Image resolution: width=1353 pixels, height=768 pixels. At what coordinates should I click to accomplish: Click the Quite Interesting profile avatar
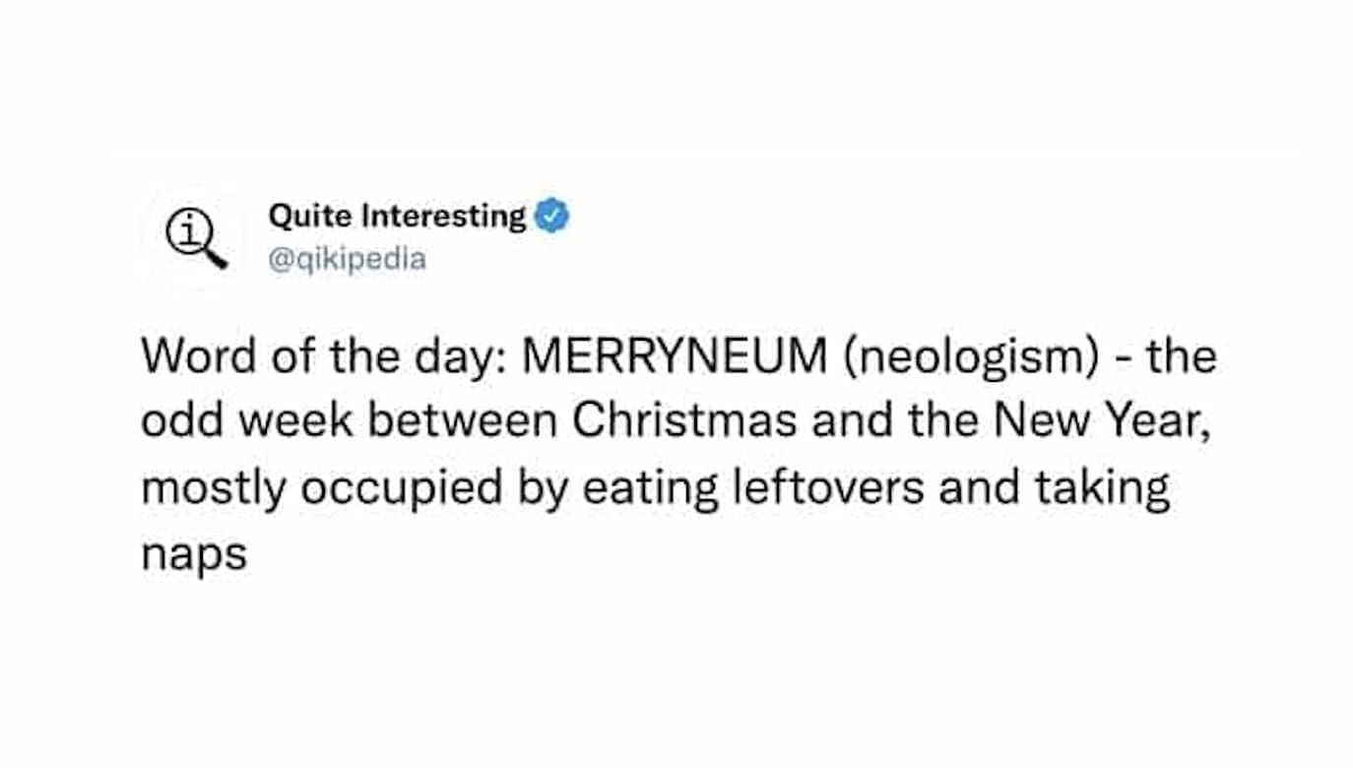[x=195, y=237]
